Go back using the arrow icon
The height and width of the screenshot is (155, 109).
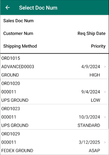tap(8, 8)
